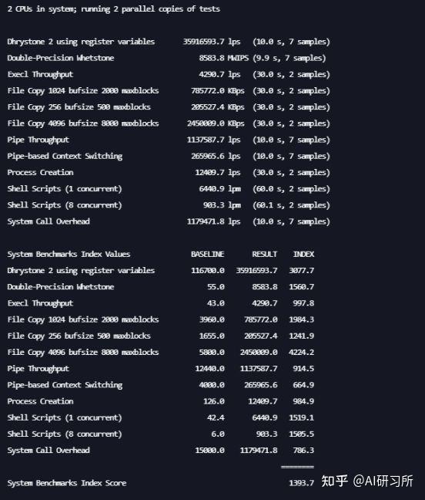This screenshot has height=500, width=425.
Task: Click the Zhihu AI研习所 watermark
Action: 367,481
